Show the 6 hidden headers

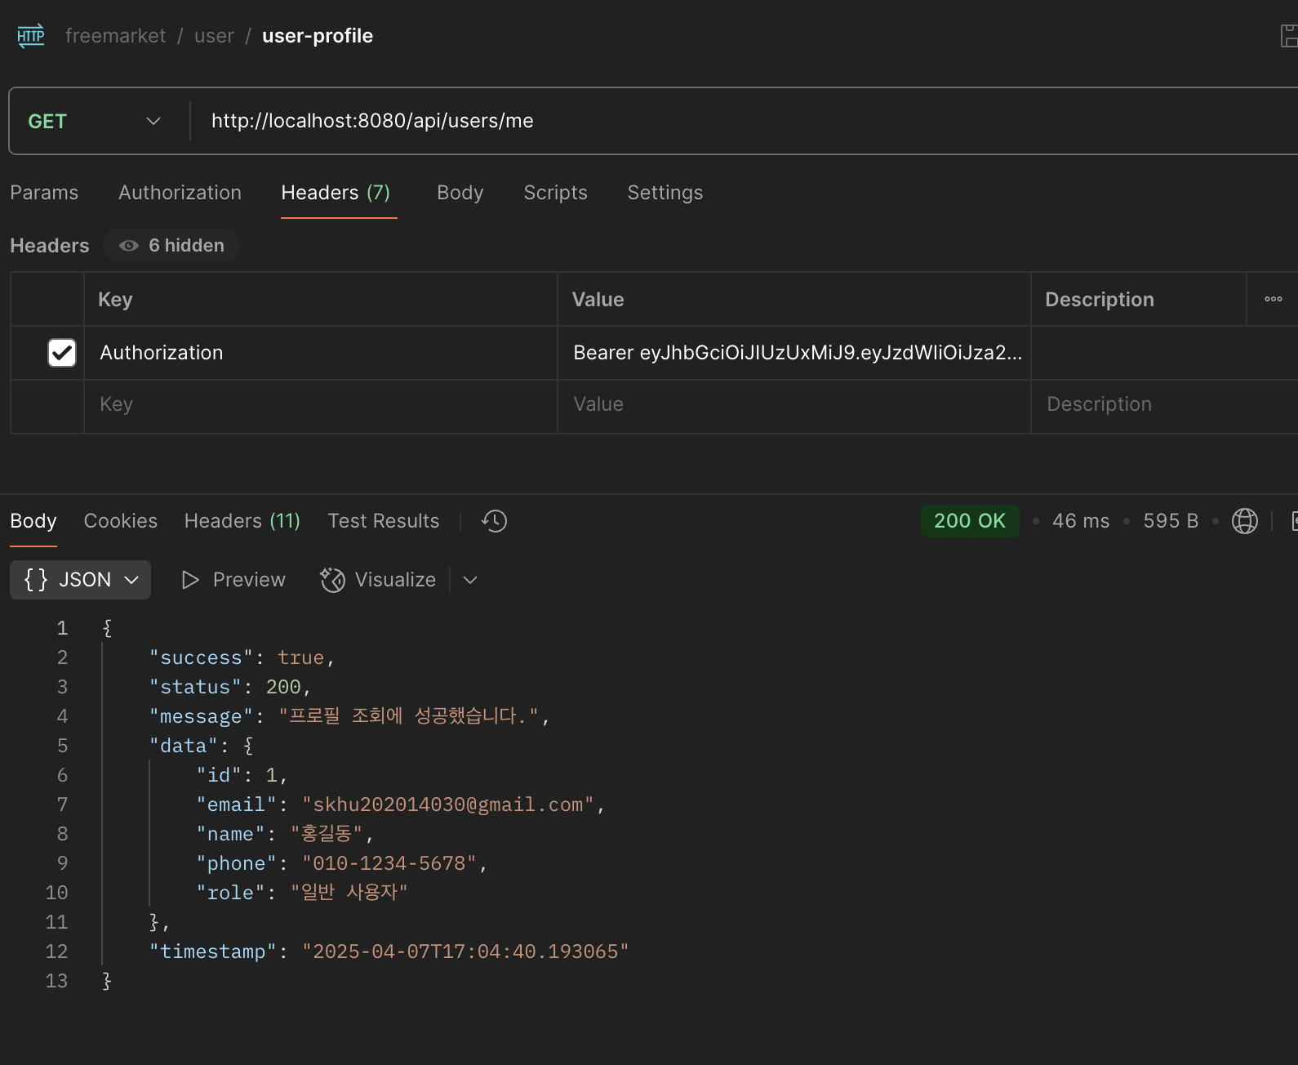172,245
